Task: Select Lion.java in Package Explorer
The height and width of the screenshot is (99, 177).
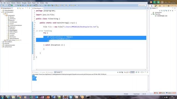Action: (12, 35)
